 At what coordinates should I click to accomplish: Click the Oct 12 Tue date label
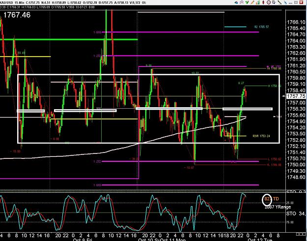[260, 240]
